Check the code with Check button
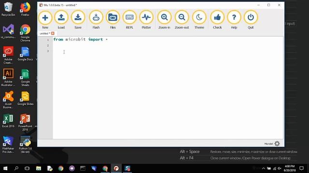The image size is (309, 173). point(217,20)
